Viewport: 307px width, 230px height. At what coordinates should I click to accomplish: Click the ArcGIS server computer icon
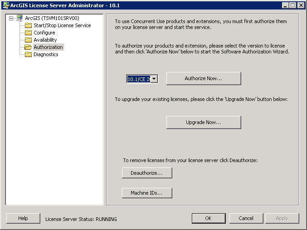(x=19, y=18)
